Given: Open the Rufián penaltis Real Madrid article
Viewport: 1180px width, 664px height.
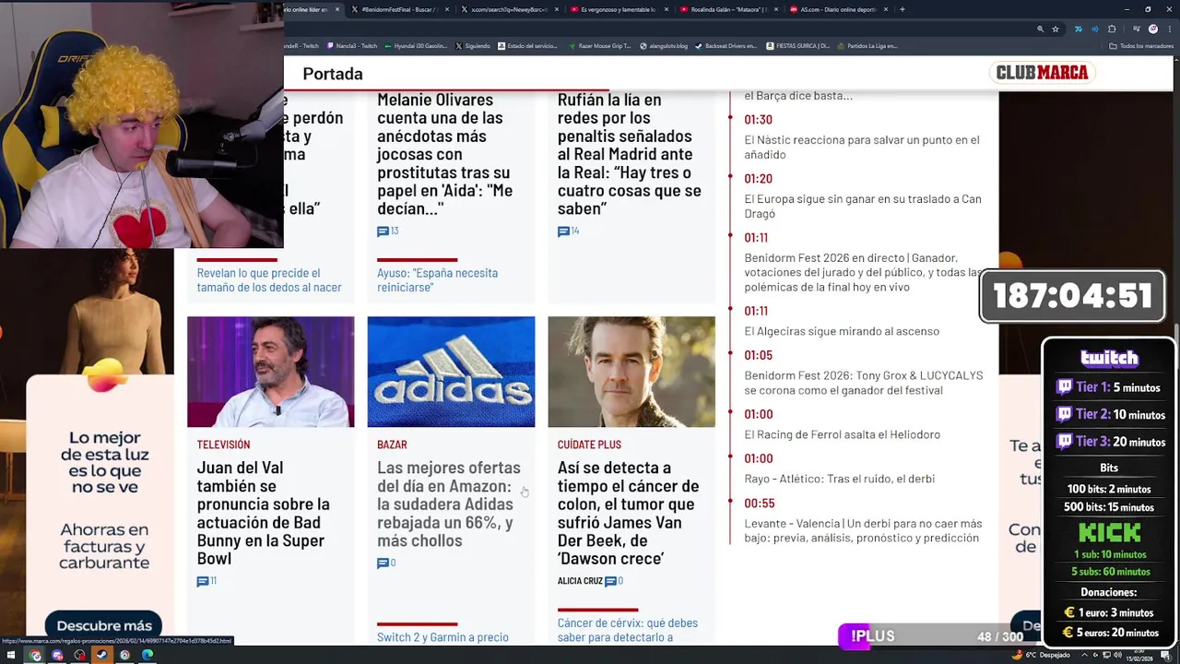Looking at the screenshot, I should [x=630, y=154].
